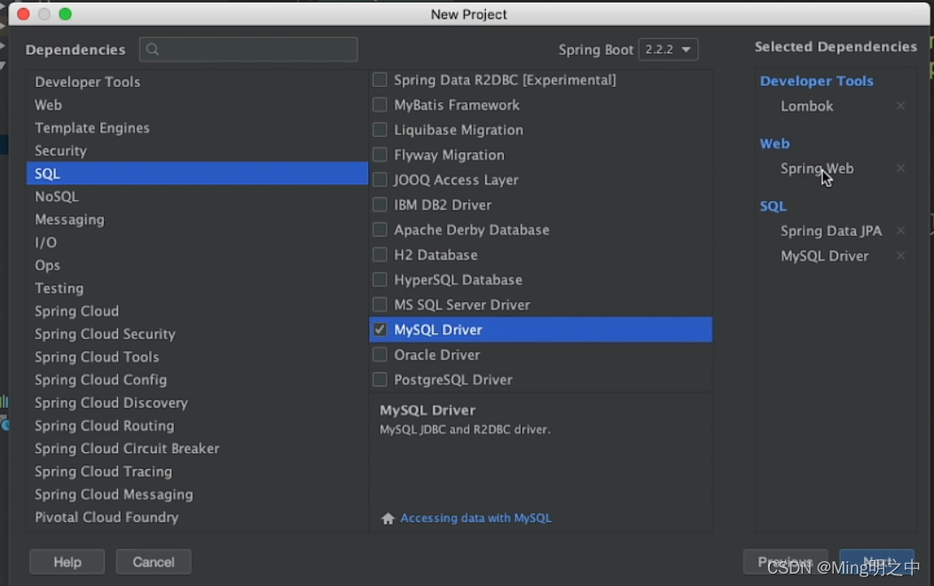Open Messaging category
This screenshot has height=586, width=934.
point(197,219)
